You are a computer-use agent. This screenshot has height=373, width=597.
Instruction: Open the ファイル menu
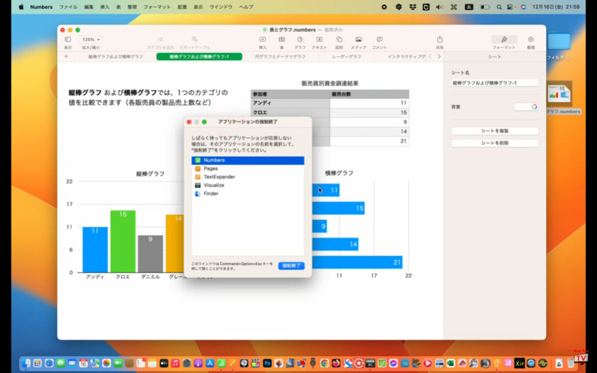click(68, 7)
